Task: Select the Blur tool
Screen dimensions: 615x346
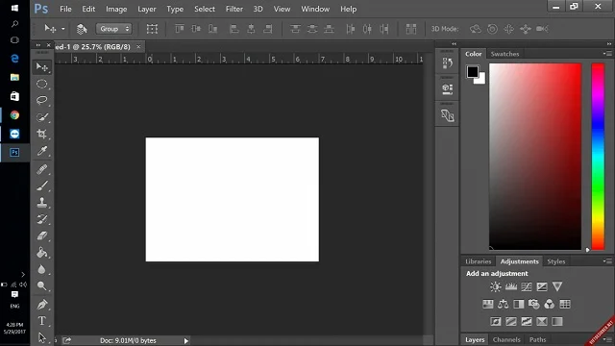Action: (x=42, y=269)
